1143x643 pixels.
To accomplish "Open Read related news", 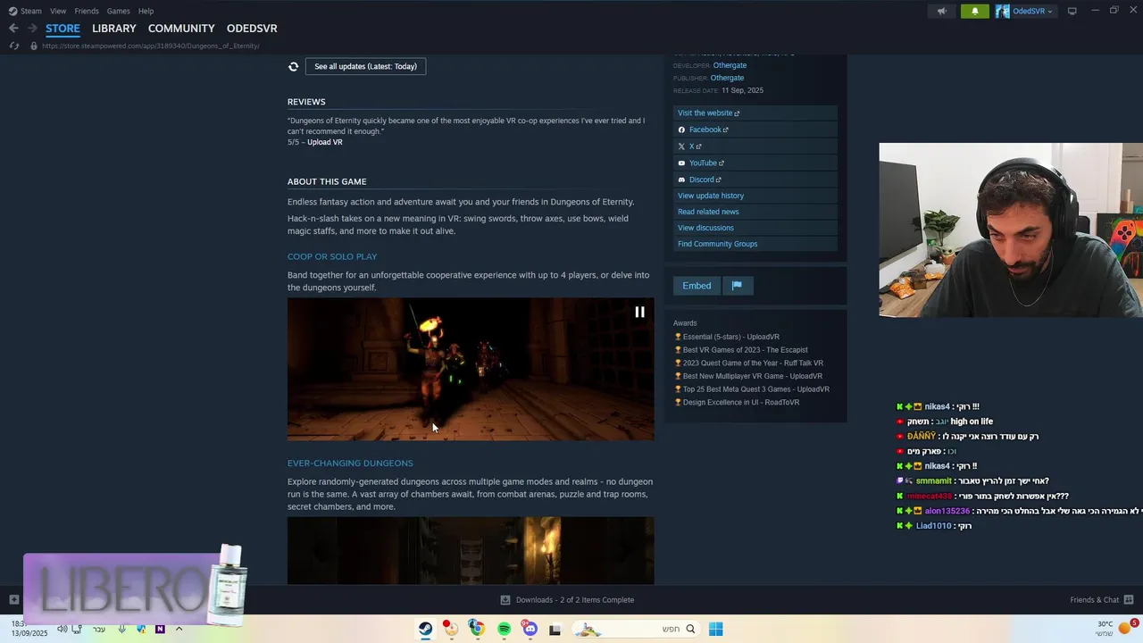I will pyautogui.click(x=755, y=212).
